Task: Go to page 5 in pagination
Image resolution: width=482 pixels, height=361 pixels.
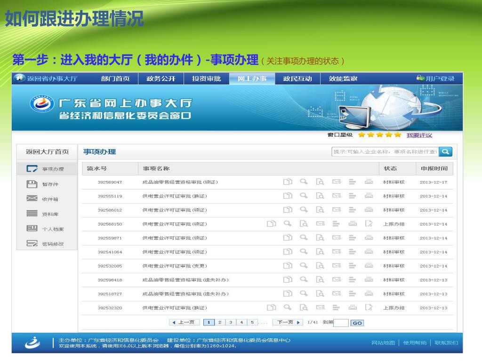Action: click(252, 322)
